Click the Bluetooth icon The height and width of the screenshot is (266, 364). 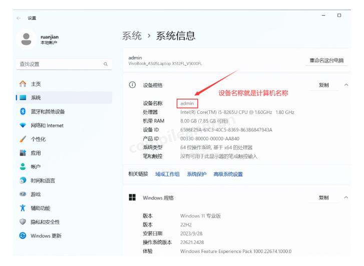click(23, 112)
